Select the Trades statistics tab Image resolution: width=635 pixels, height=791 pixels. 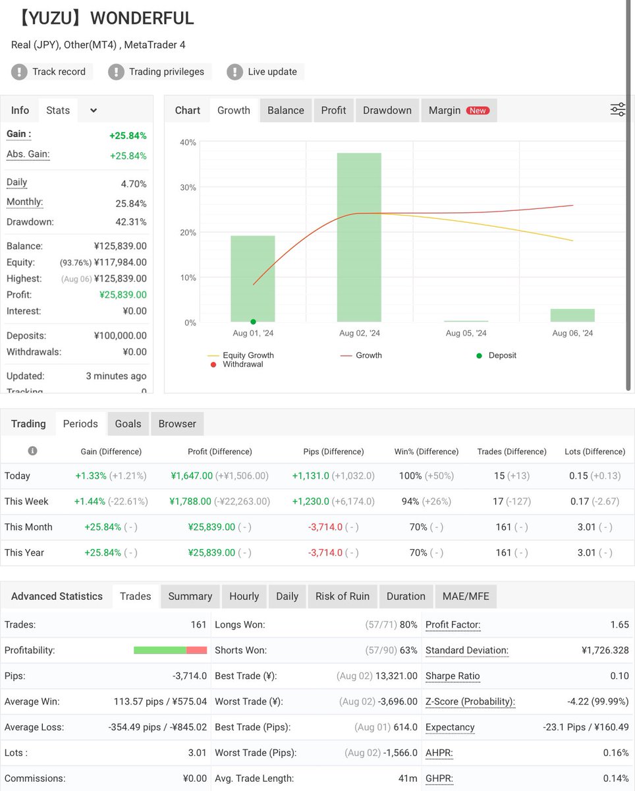(x=136, y=596)
